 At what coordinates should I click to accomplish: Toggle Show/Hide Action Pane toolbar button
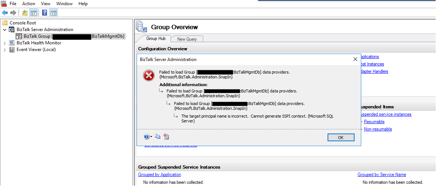53,13
